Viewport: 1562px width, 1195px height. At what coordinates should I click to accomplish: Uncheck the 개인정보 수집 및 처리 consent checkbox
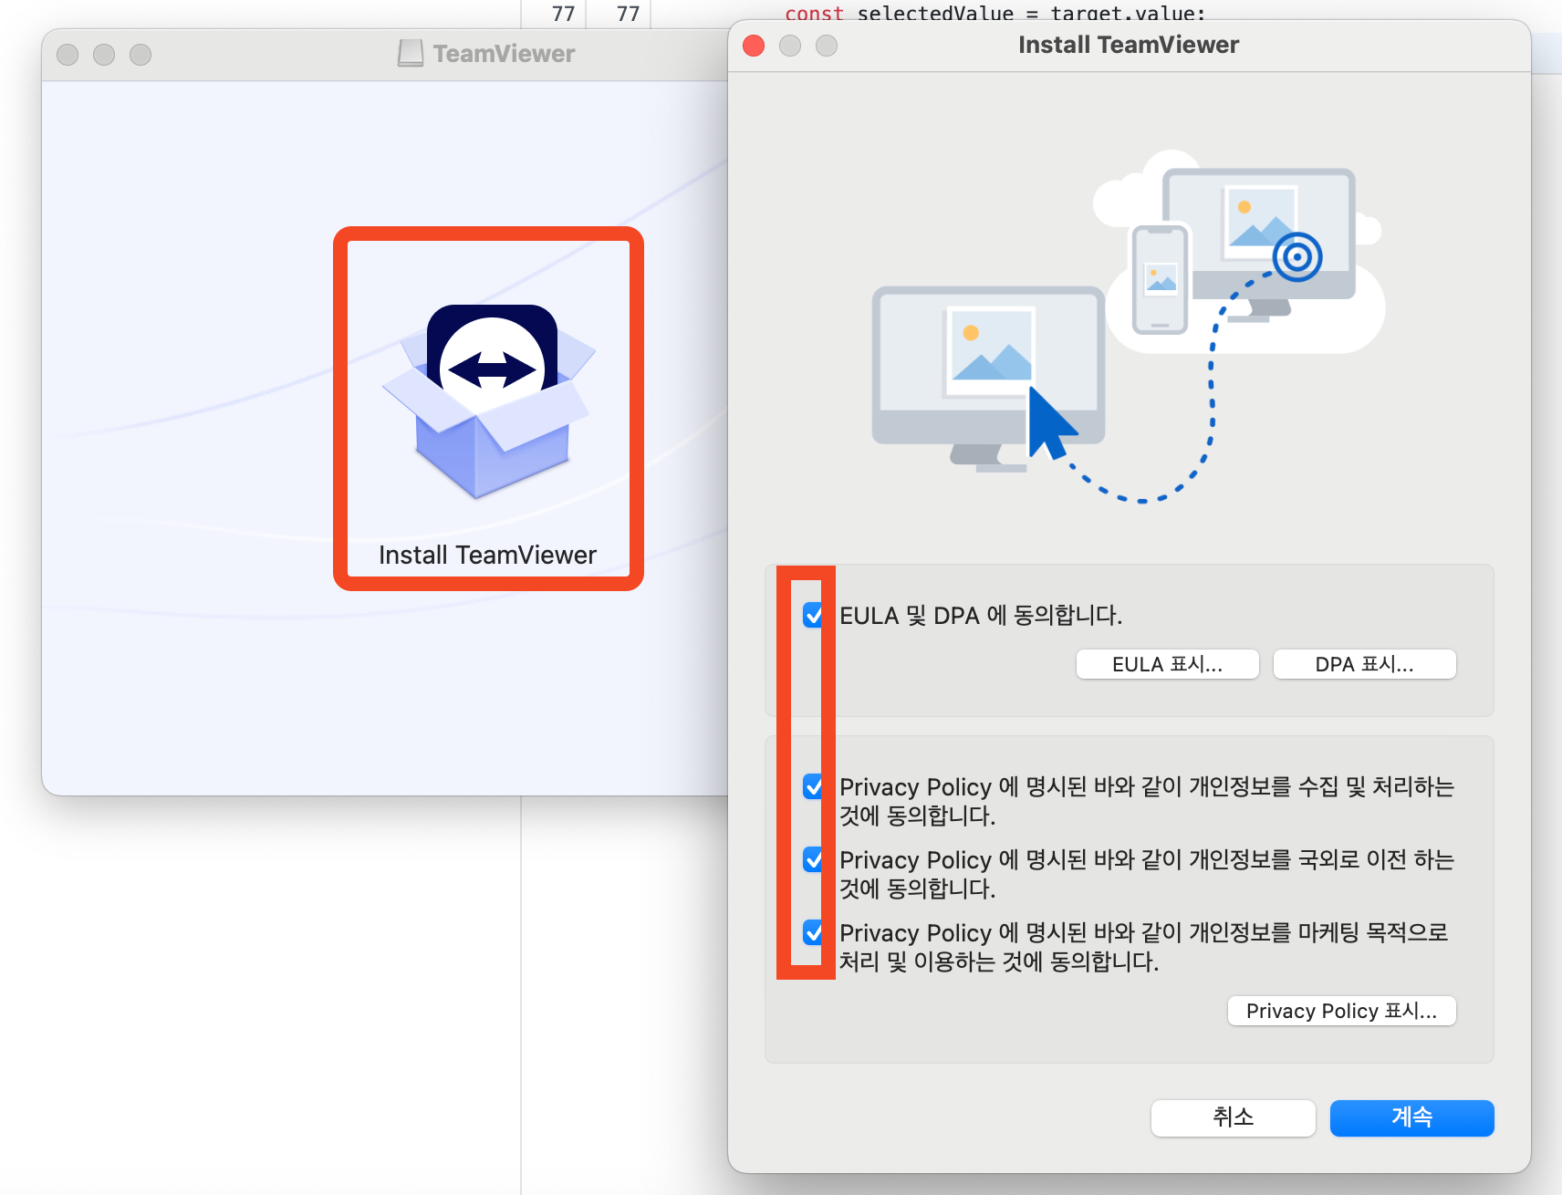point(813,786)
